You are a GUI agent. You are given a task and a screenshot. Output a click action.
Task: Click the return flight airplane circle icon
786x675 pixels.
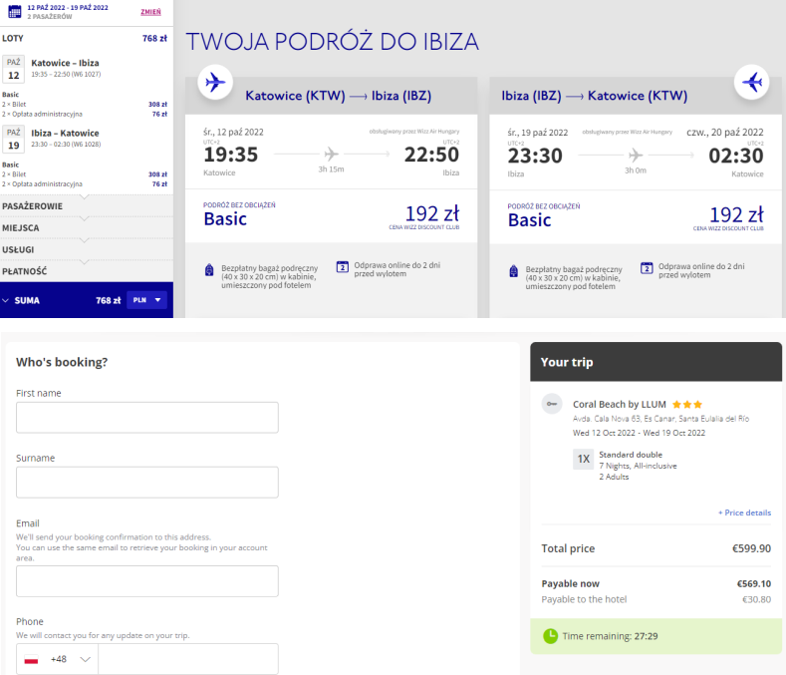coord(751,83)
